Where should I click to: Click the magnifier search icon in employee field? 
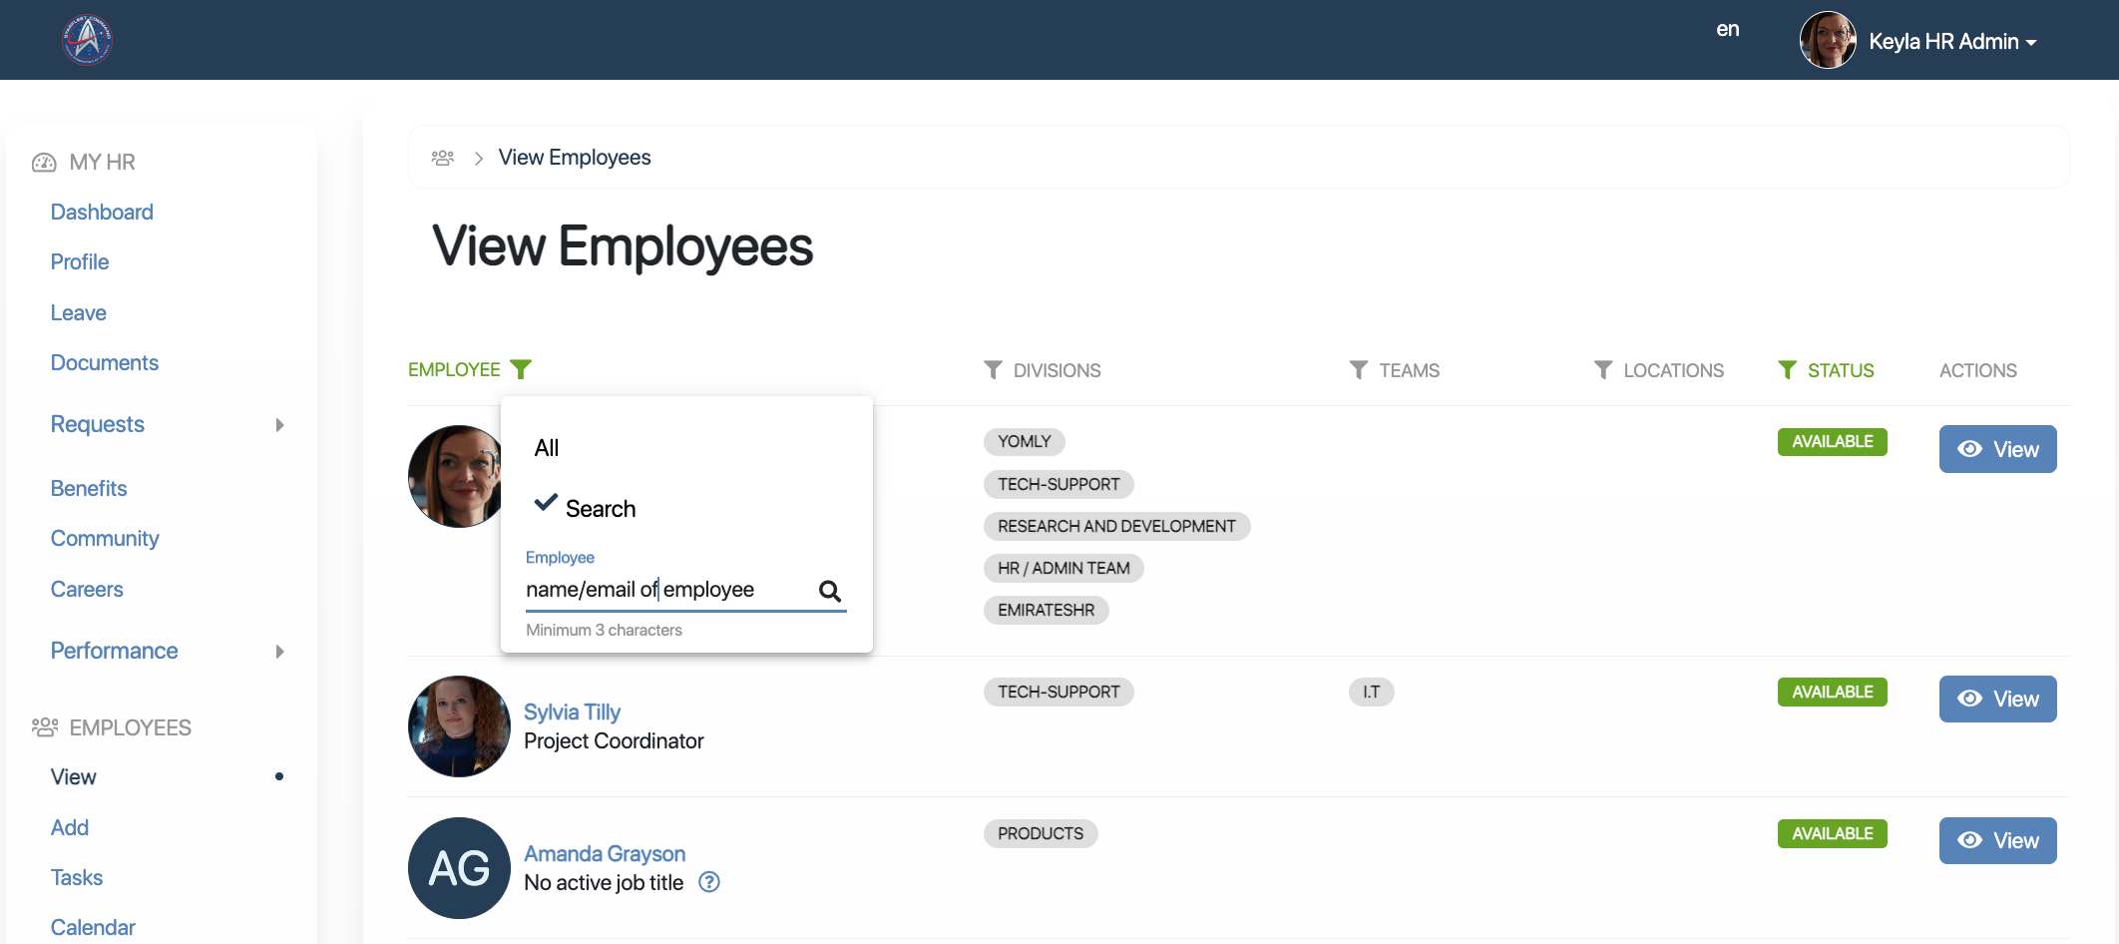click(x=829, y=591)
